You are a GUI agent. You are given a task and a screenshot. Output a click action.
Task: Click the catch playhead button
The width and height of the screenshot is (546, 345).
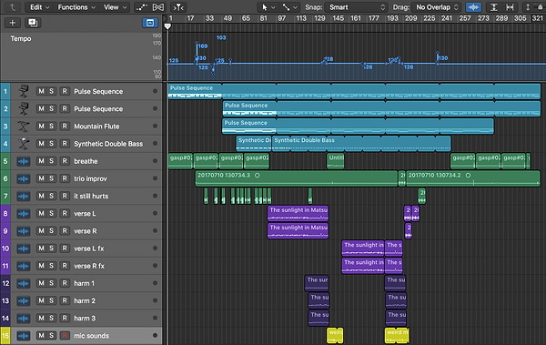pos(178,7)
